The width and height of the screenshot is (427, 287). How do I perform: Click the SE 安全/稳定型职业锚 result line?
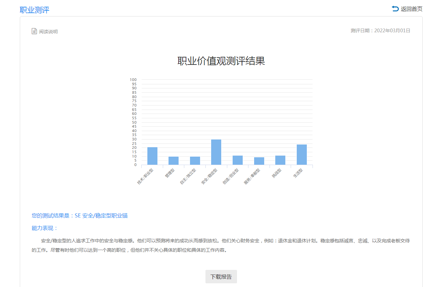point(80,216)
